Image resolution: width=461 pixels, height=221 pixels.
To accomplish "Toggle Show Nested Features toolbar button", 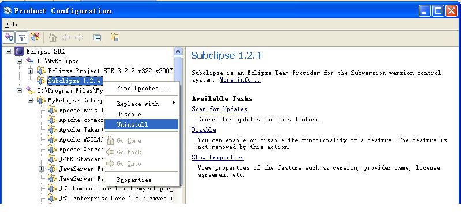I will pyautogui.click(x=22, y=37).
